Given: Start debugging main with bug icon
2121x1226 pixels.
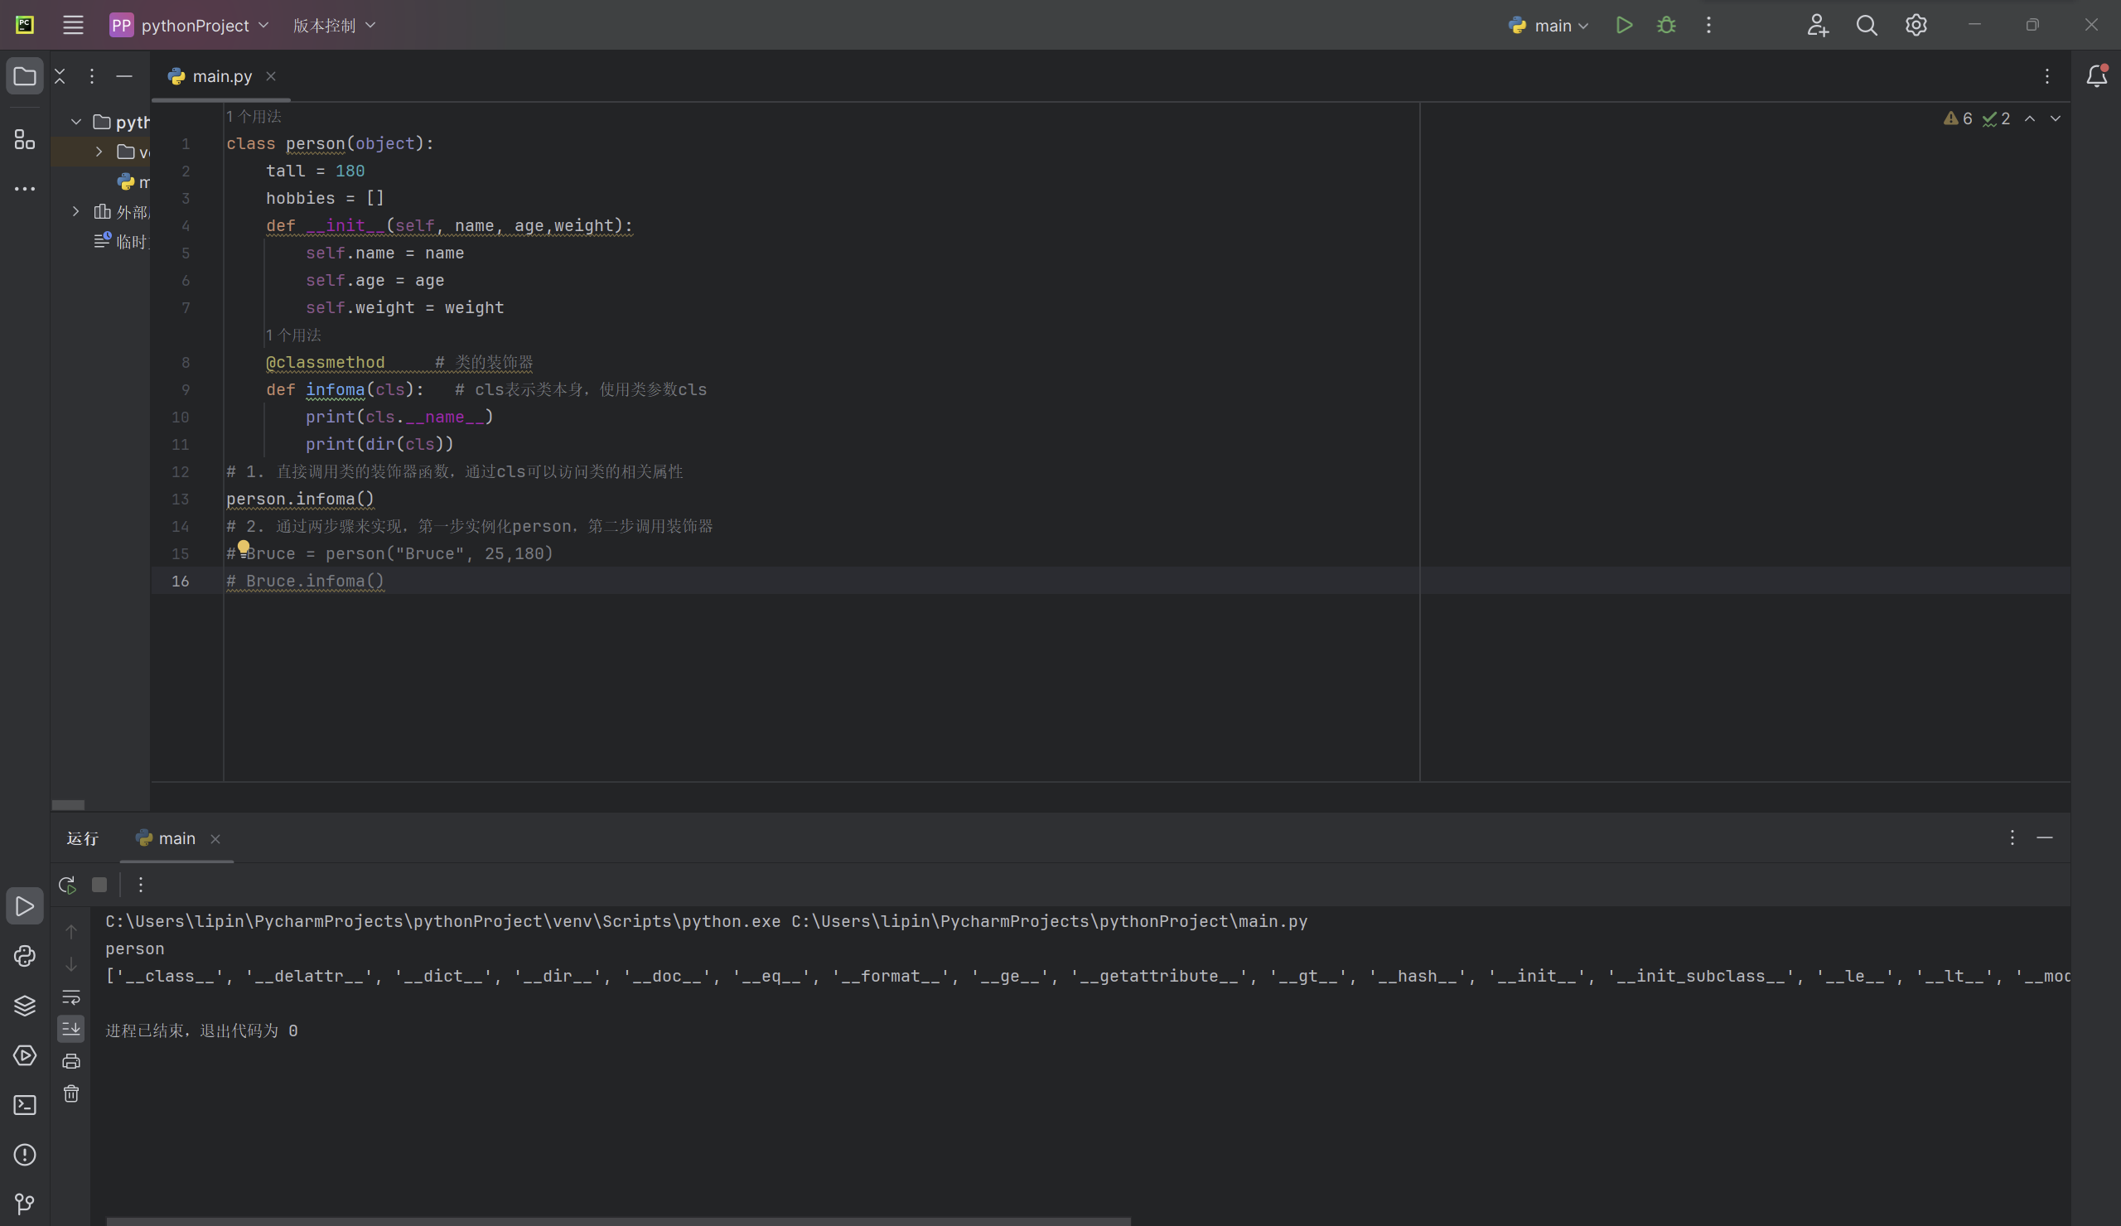Looking at the screenshot, I should 1666,25.
